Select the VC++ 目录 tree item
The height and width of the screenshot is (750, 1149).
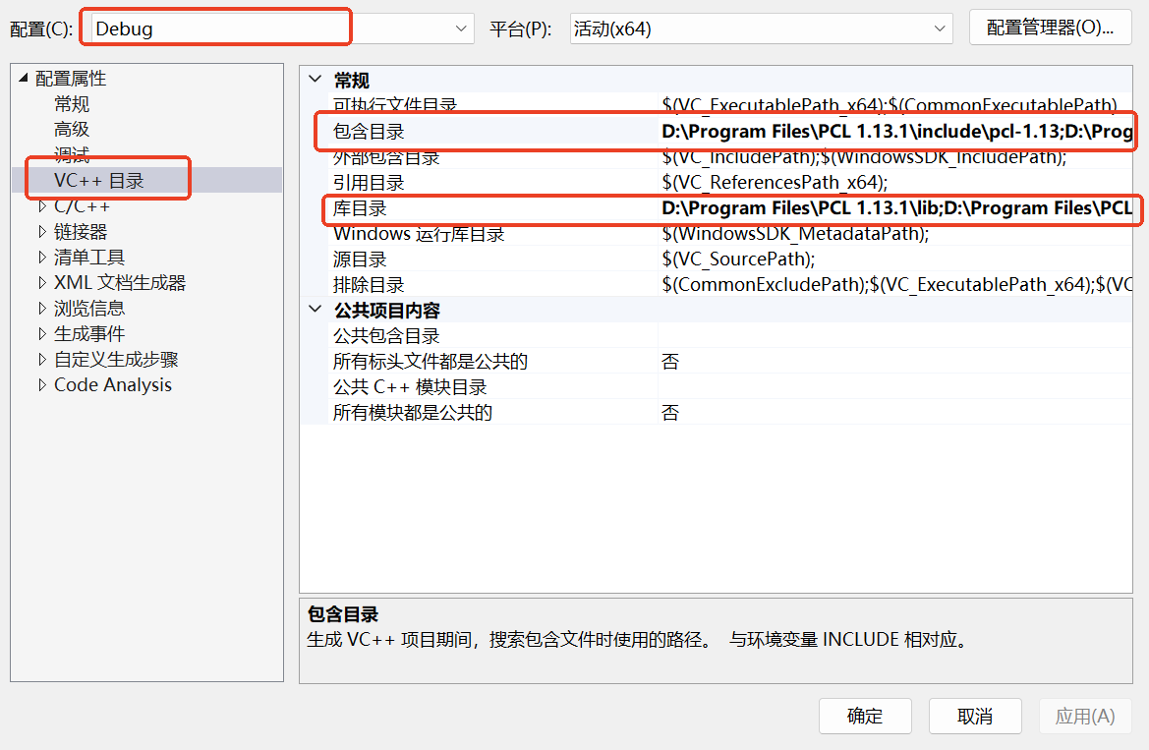(99, 180)
